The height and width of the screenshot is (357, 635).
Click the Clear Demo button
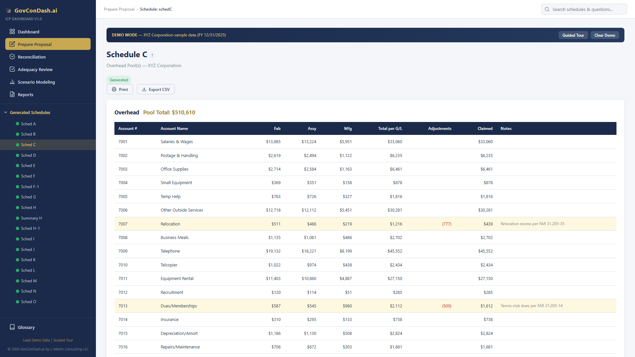click(x=605, y=35)
